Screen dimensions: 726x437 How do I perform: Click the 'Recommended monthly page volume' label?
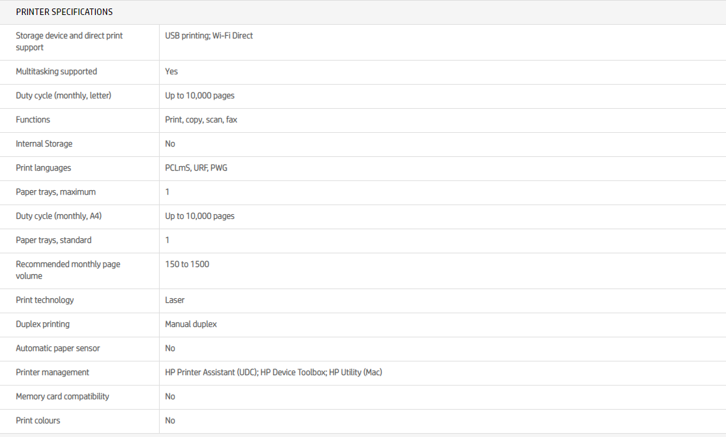(68, 270)
